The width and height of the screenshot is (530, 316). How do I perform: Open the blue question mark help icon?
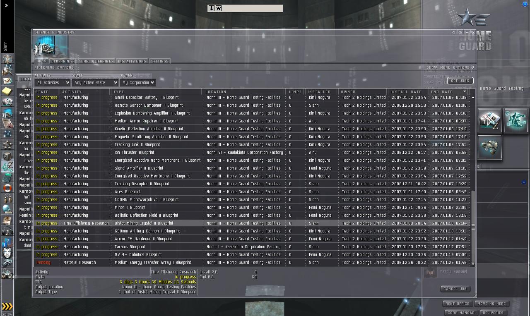click(x=7, y=242)
